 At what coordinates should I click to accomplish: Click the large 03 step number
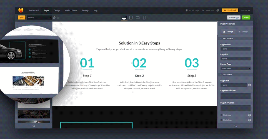tap(192, 63)
